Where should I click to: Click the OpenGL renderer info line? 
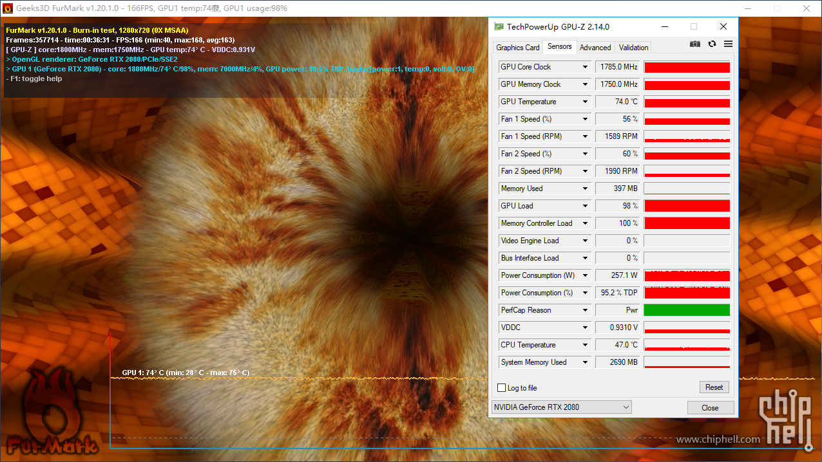91,59
